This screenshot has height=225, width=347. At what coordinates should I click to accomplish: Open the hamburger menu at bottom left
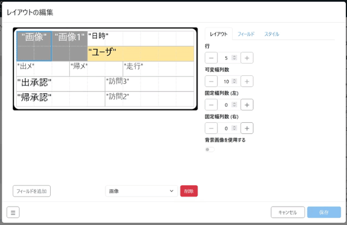[12, 212]
